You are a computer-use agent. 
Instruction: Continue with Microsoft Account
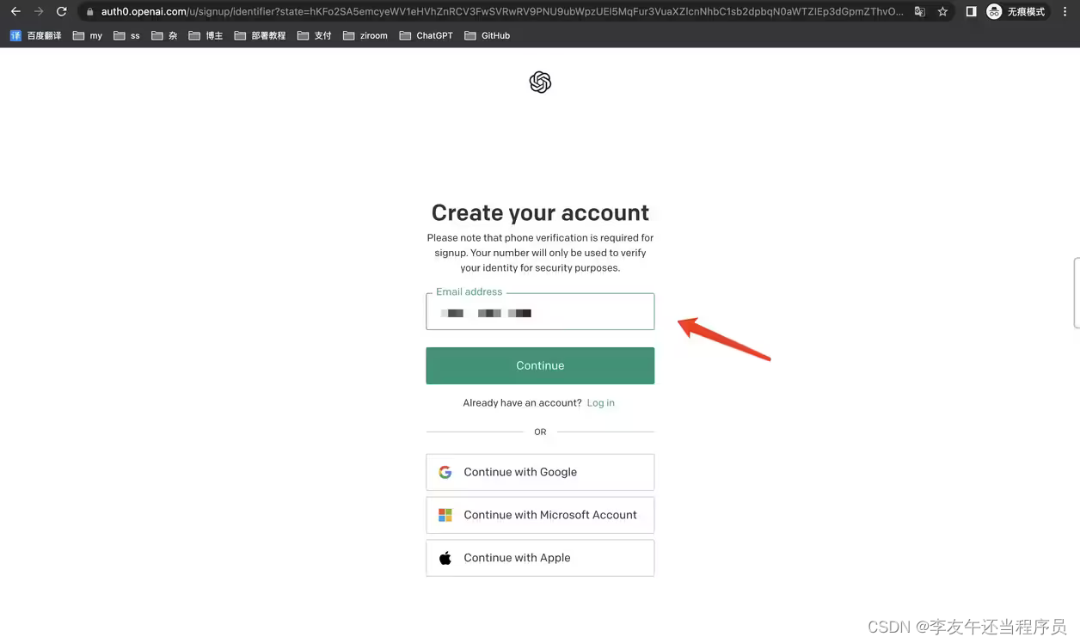click(x=540, y=515)
